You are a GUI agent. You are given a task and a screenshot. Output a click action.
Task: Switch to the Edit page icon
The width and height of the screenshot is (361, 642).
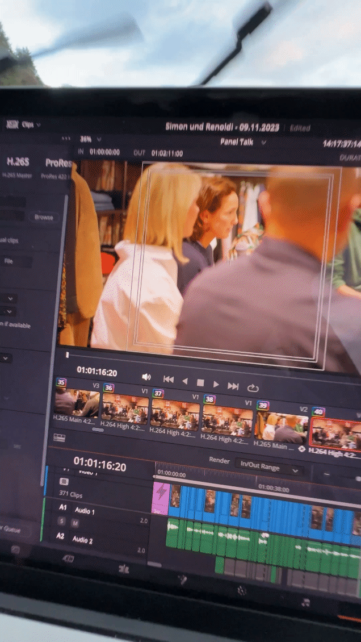pos(123,568)
